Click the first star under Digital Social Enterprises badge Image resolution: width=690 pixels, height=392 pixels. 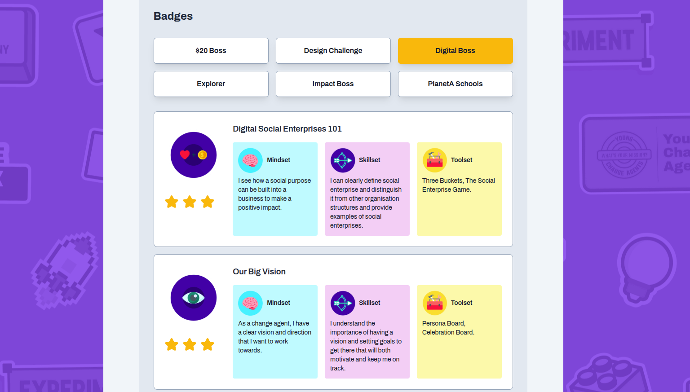tap(172, 202)
